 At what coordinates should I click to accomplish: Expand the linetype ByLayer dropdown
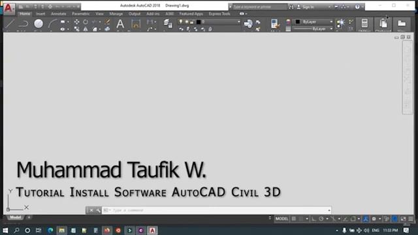[x=331, y=29]
